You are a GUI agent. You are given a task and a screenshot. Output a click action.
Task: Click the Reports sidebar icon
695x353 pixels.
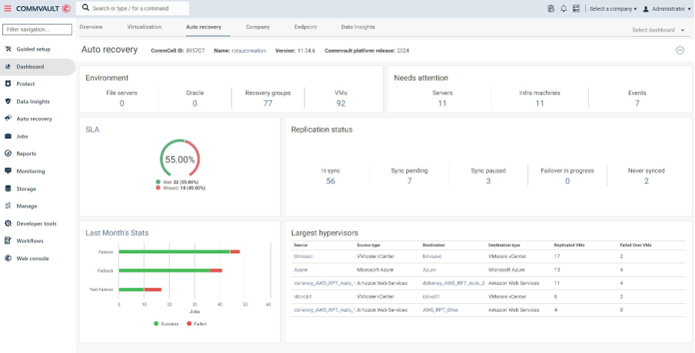8,153
